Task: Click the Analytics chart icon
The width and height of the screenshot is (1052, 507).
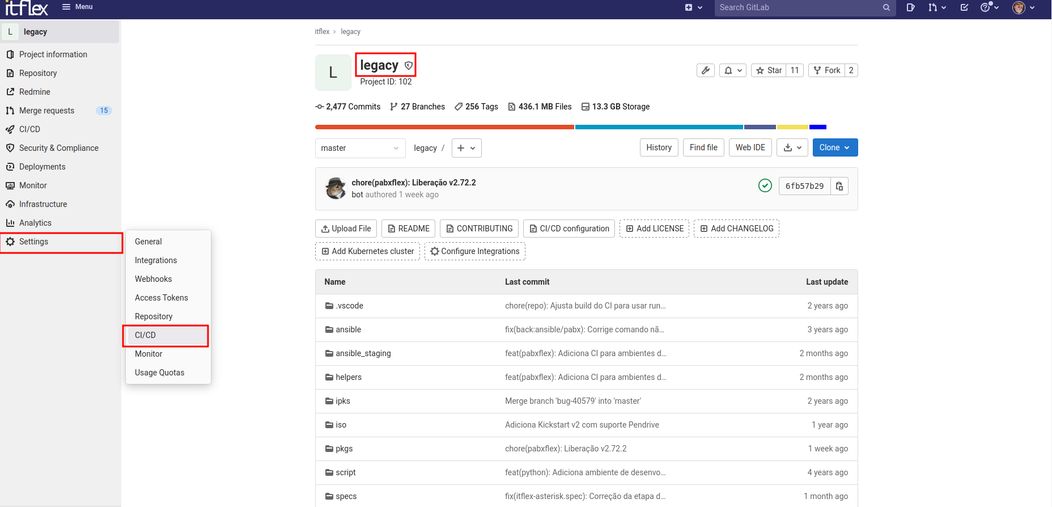Action: pos(10,223)
